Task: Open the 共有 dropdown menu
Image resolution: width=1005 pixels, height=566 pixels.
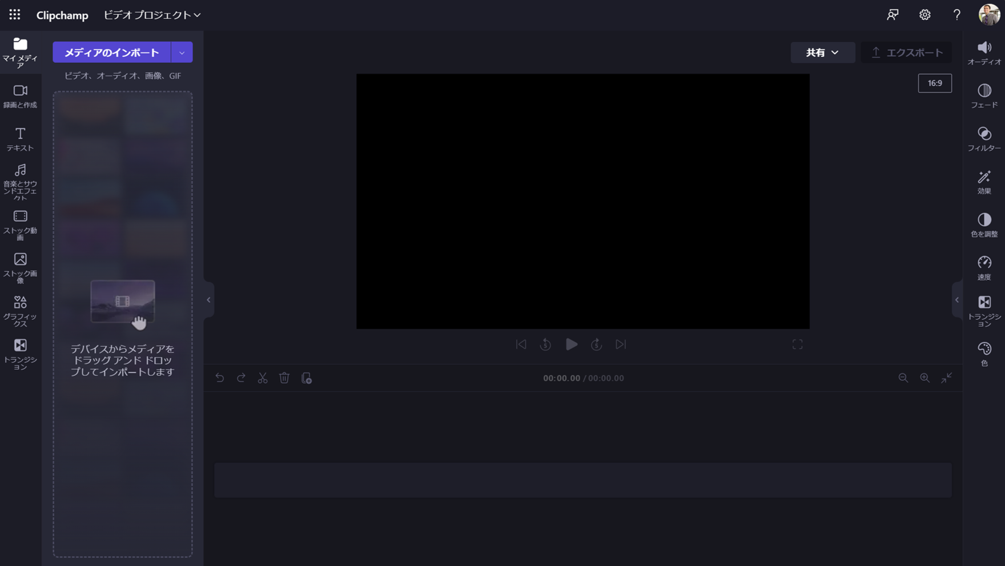Action: coord(822,52)
